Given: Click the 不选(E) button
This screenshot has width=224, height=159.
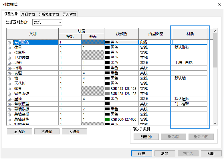Looking at the screenshot, I should 47,132.
